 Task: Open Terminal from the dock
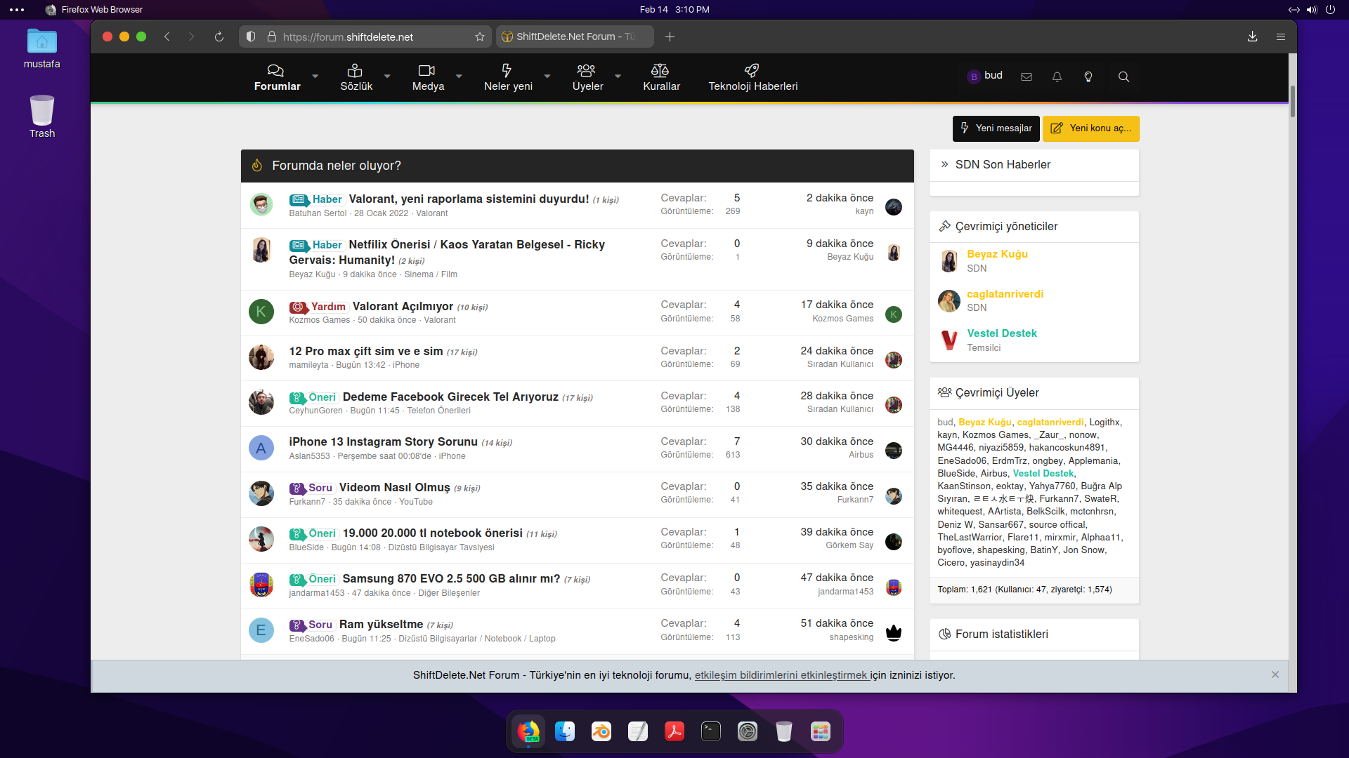[x=711, y=731]
